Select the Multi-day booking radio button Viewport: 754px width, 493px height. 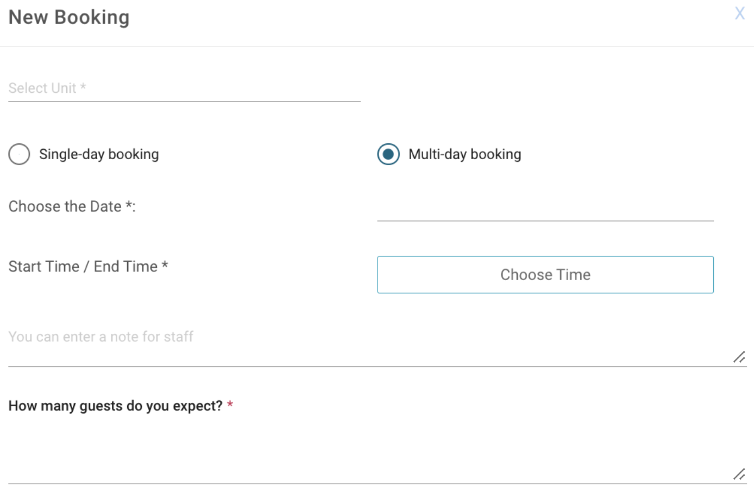coord(388,154)
